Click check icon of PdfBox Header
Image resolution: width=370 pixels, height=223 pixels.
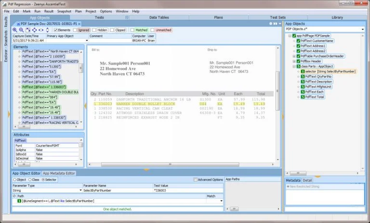pyautogui.click(x=298, y=61)
